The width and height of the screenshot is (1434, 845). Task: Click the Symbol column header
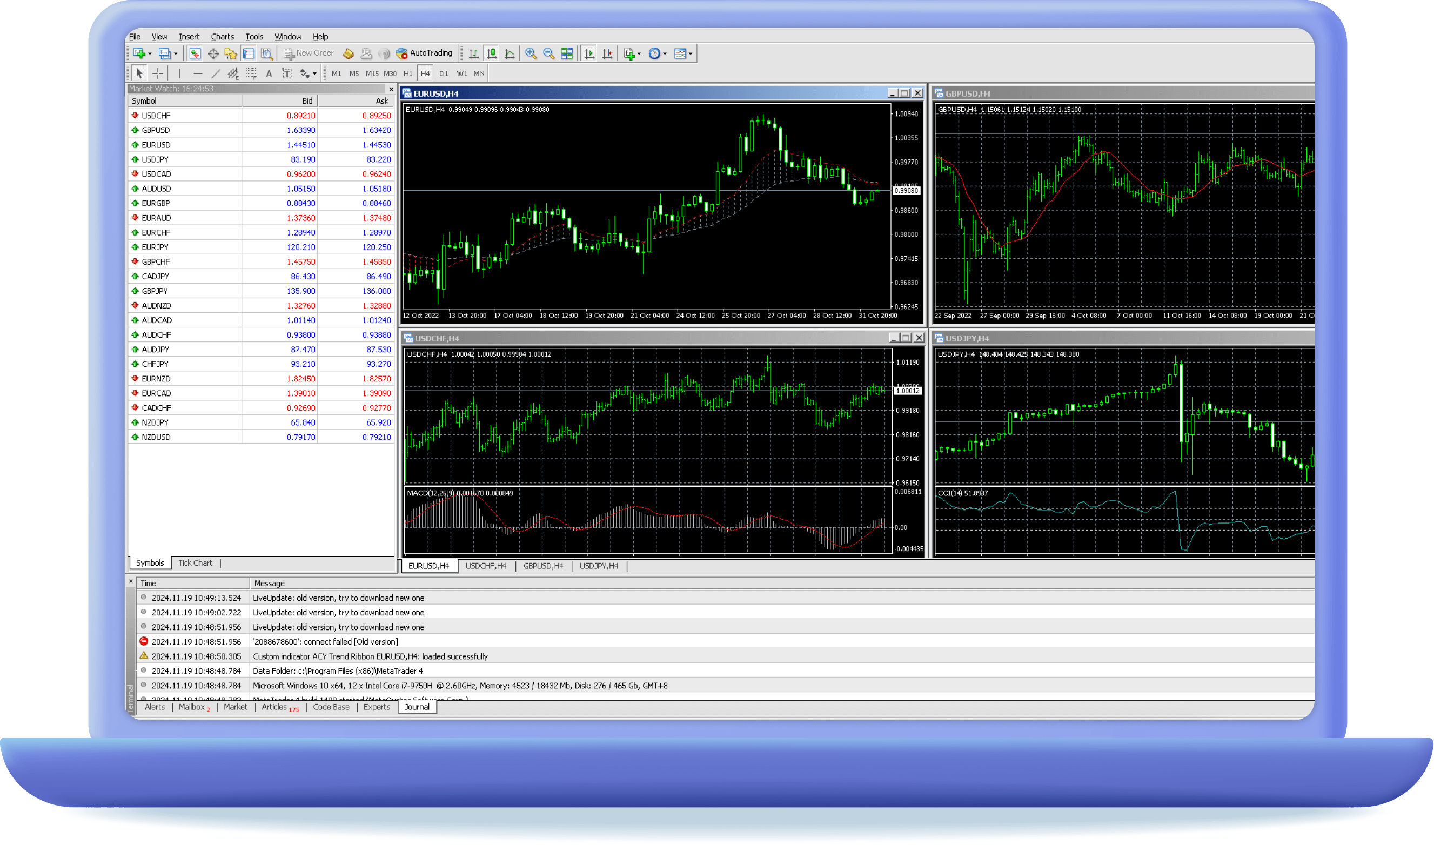185,101
